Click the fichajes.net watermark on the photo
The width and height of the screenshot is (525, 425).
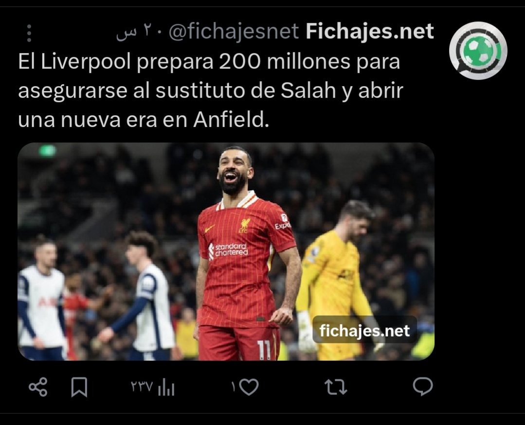(x=364, y=331)
